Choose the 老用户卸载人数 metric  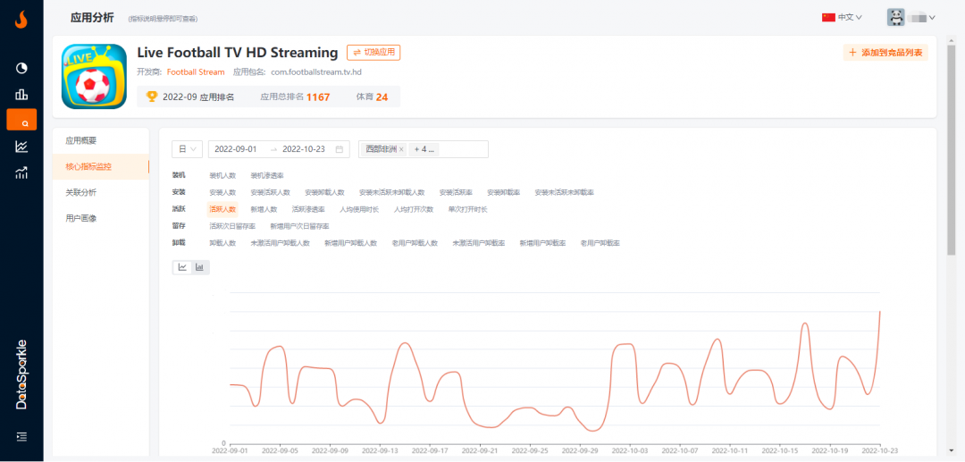click(x=415, y=243)
